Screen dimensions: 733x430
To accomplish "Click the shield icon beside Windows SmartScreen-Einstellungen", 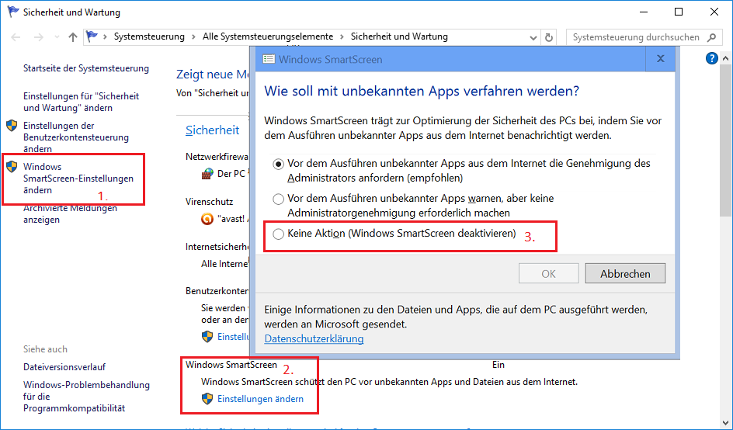I will [x=12, y=166].
